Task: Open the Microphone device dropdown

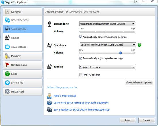Action: (x=107, y=24)
